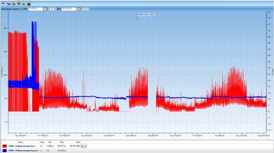
Task: Click the green export download toolbar icon
Action: point(24,4)
